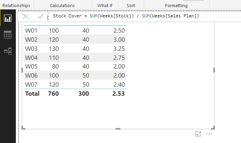Select the W01 row label
241x143 pixels.
[31, 31]
